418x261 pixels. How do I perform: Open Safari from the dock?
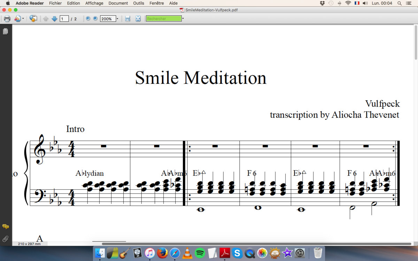pos(175,253)
